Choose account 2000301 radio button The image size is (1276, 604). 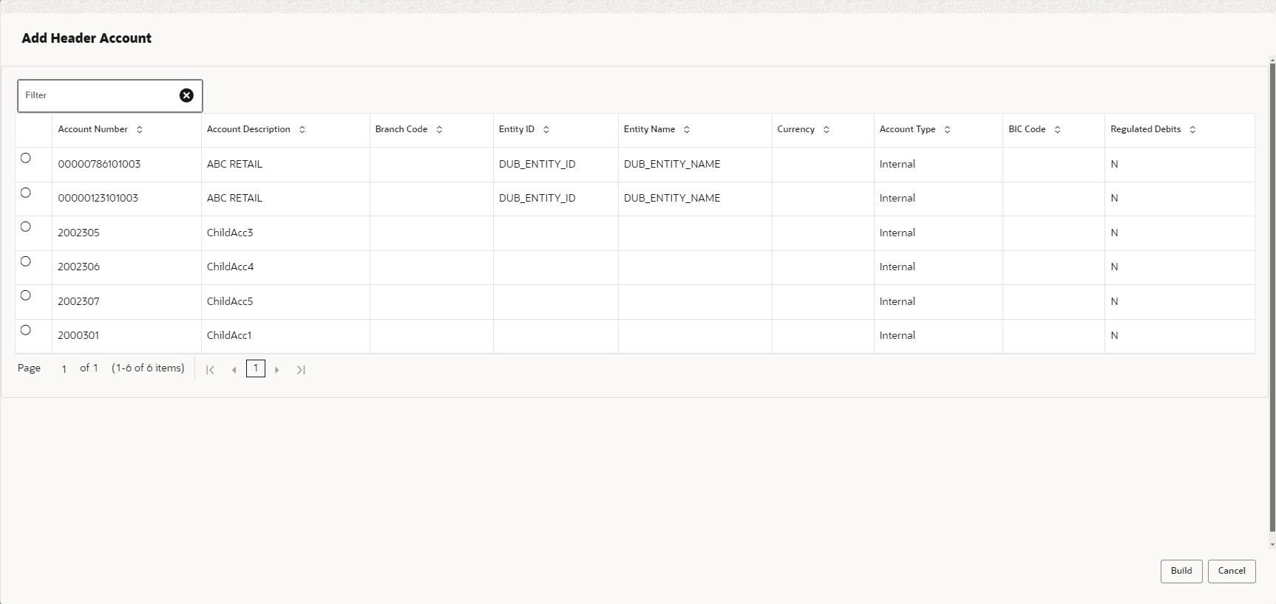[26, 330]
